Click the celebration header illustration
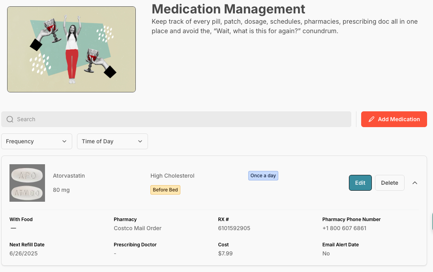Image resolution: width=433 pixels, height=272 pixels. click(x=71, y=49)
